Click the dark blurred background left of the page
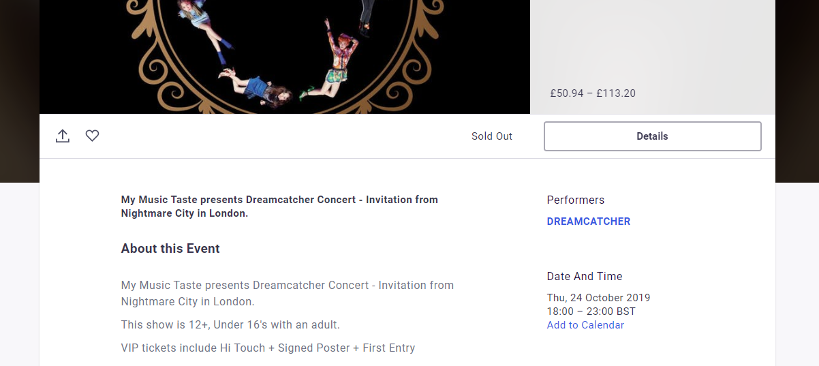Screen dimensions: 819x366 (20, 91)
